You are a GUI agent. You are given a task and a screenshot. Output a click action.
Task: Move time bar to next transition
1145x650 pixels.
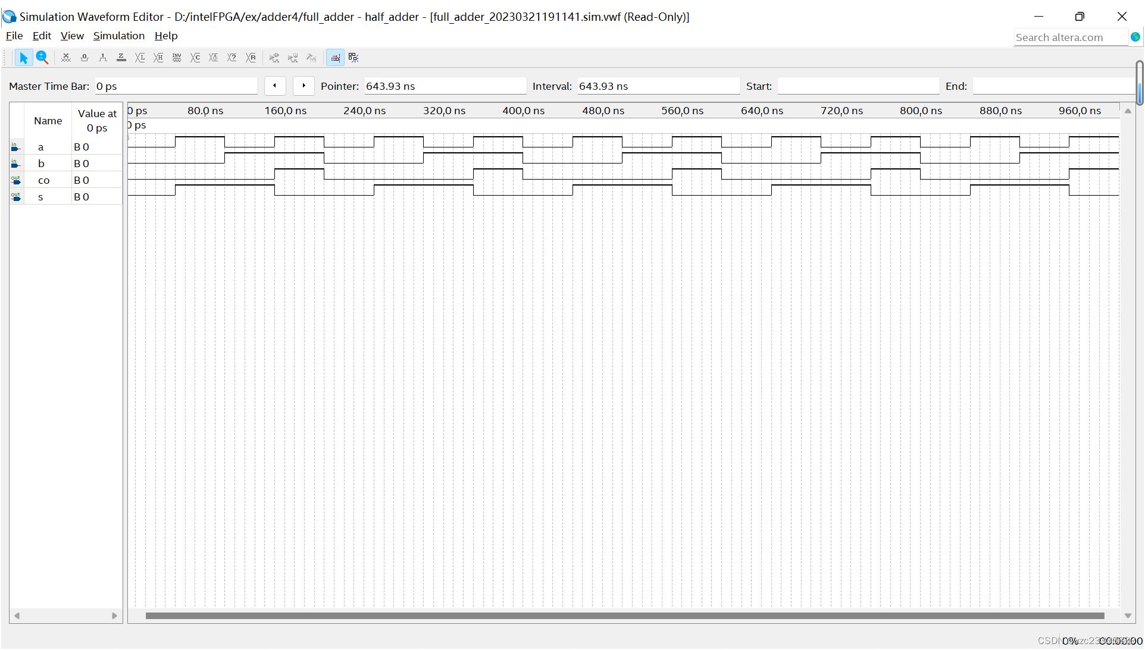[x=304, y=86]
